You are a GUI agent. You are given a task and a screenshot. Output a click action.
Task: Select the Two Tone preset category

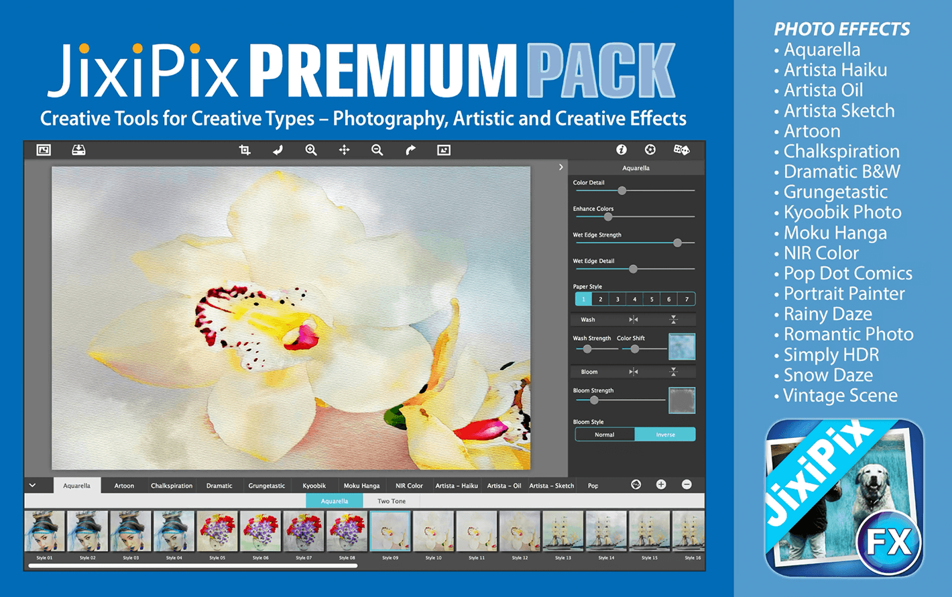[392, 501]
